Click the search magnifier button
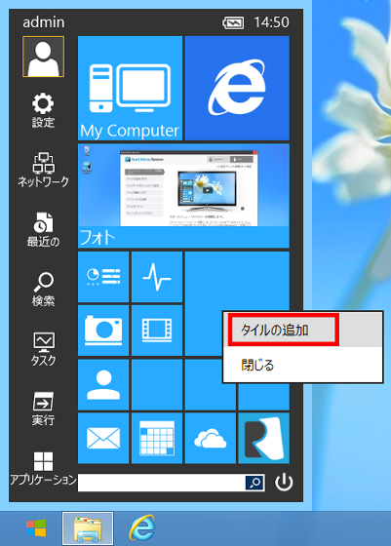Image resolution: width=391 pixels, height=546 pixels. point(254,483)
